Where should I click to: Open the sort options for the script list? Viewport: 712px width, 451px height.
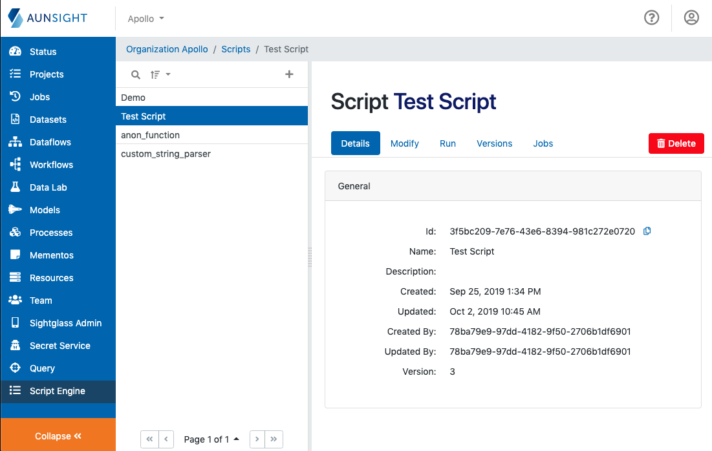coord(158,74)
